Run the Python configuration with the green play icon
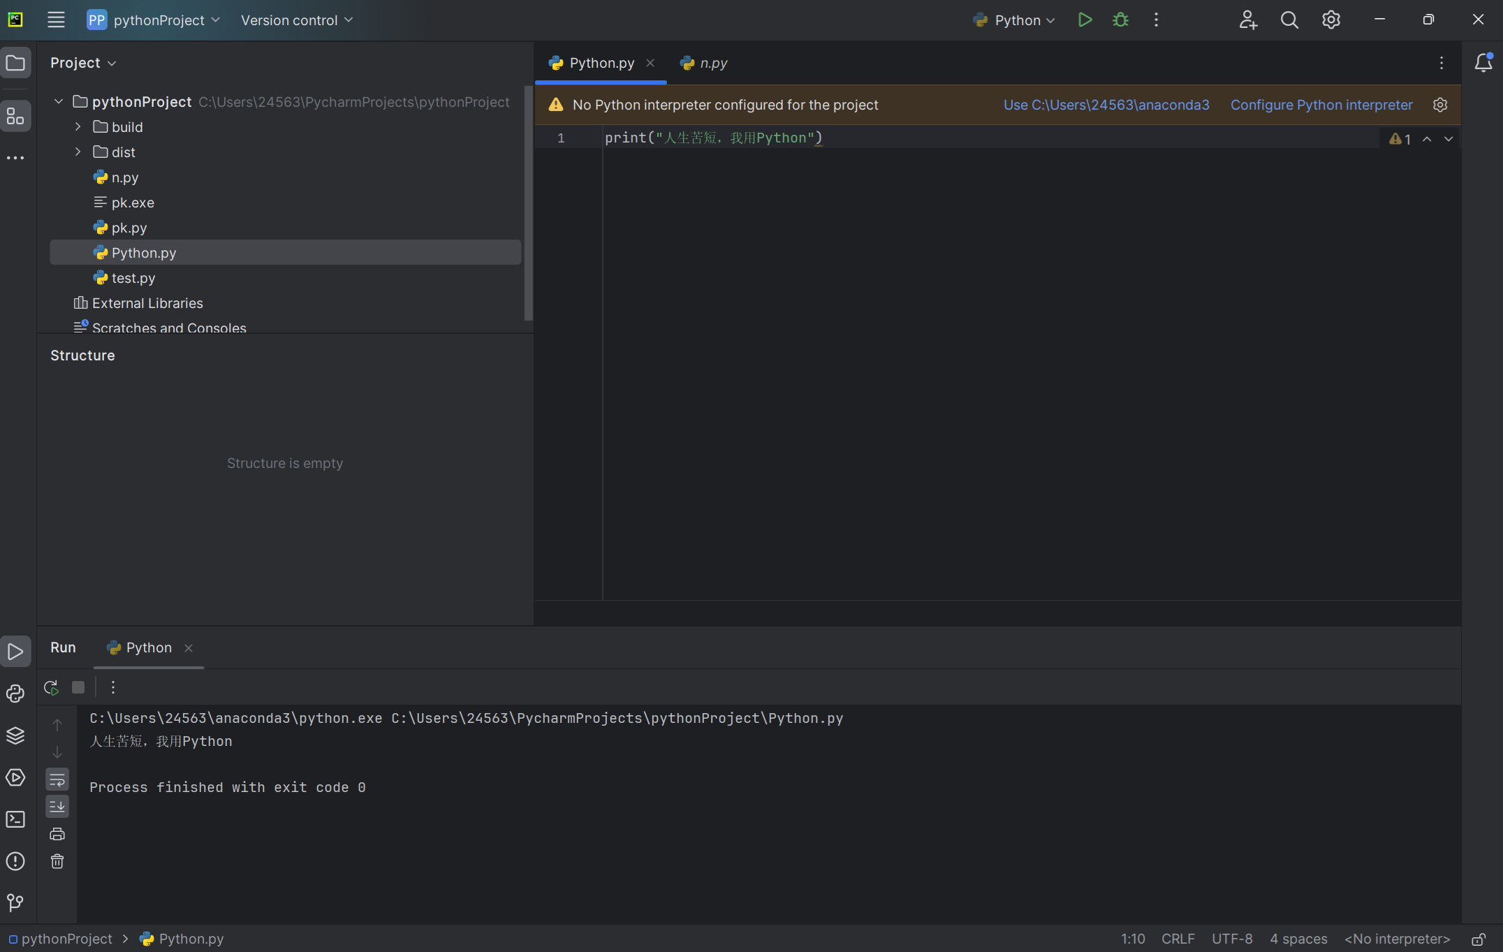This screenshot has width=1503, height=952. click(x=1085, y=20)
